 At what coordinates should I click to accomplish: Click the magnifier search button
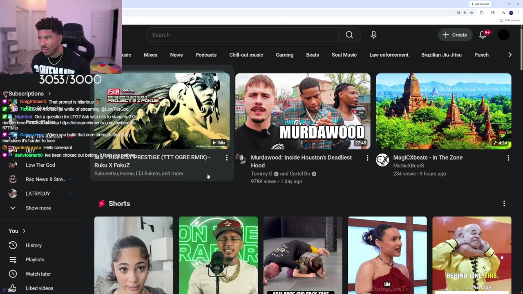349,35
